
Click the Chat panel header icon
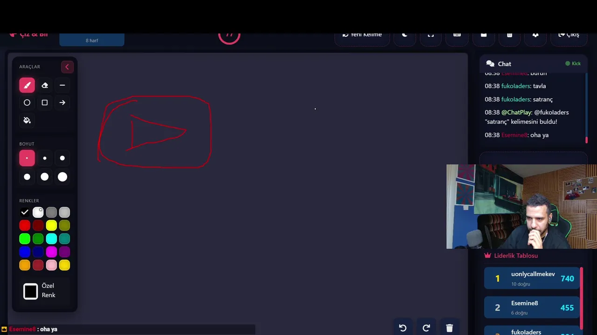tap(490, 64)
